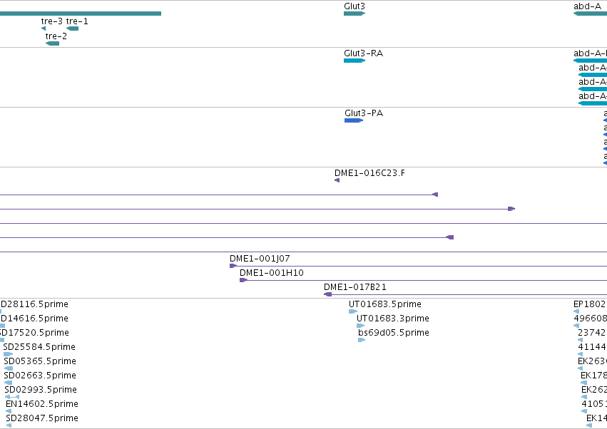Select the Glut3 gene arrow glyph

[354, 14]
